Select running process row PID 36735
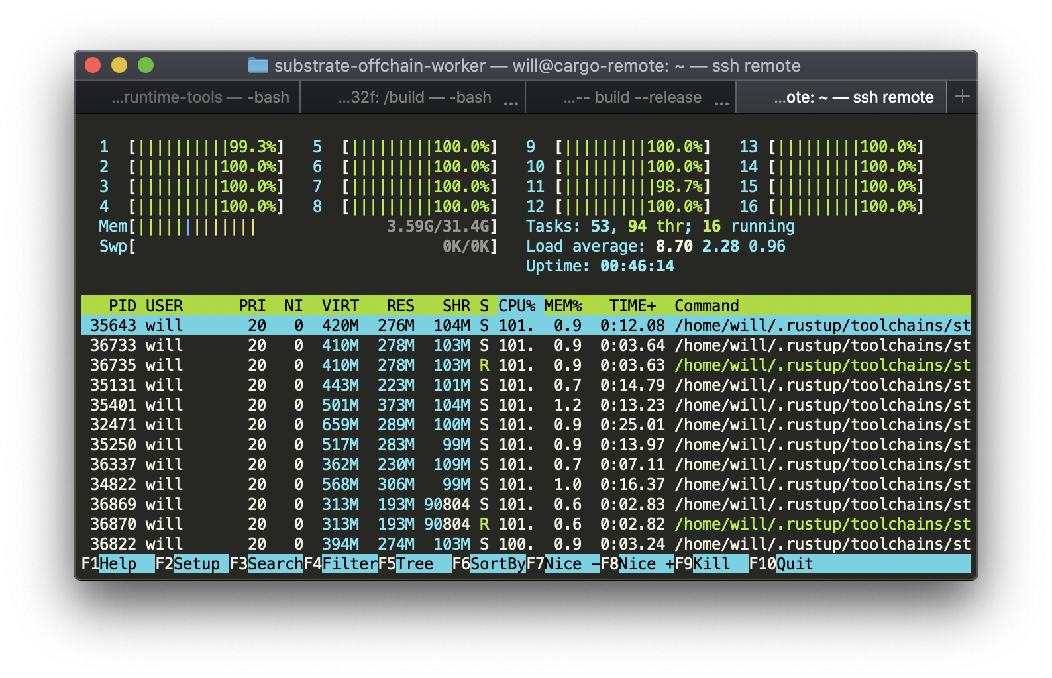 [526, 365]
